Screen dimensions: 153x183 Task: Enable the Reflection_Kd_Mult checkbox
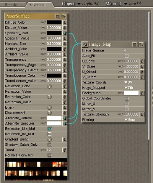[x=50, y=134]
